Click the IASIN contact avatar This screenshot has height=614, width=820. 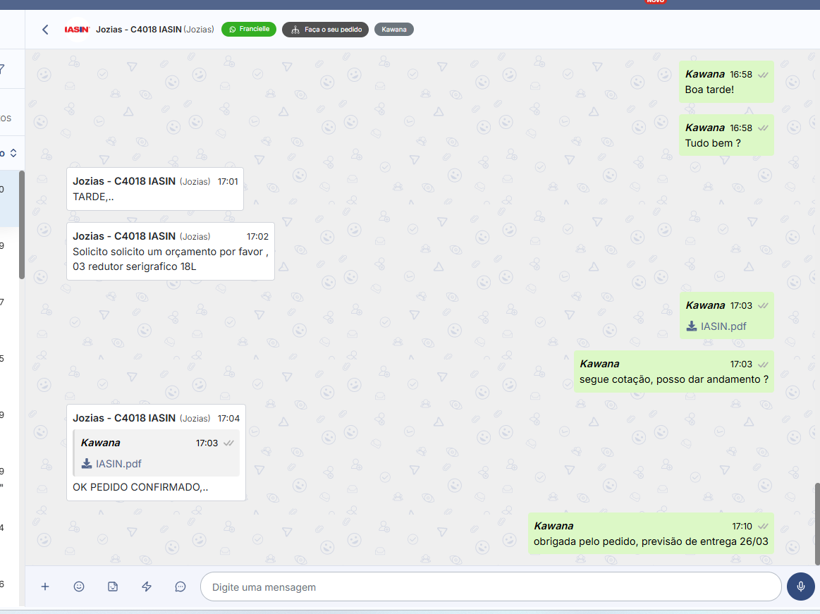(77, 30)
